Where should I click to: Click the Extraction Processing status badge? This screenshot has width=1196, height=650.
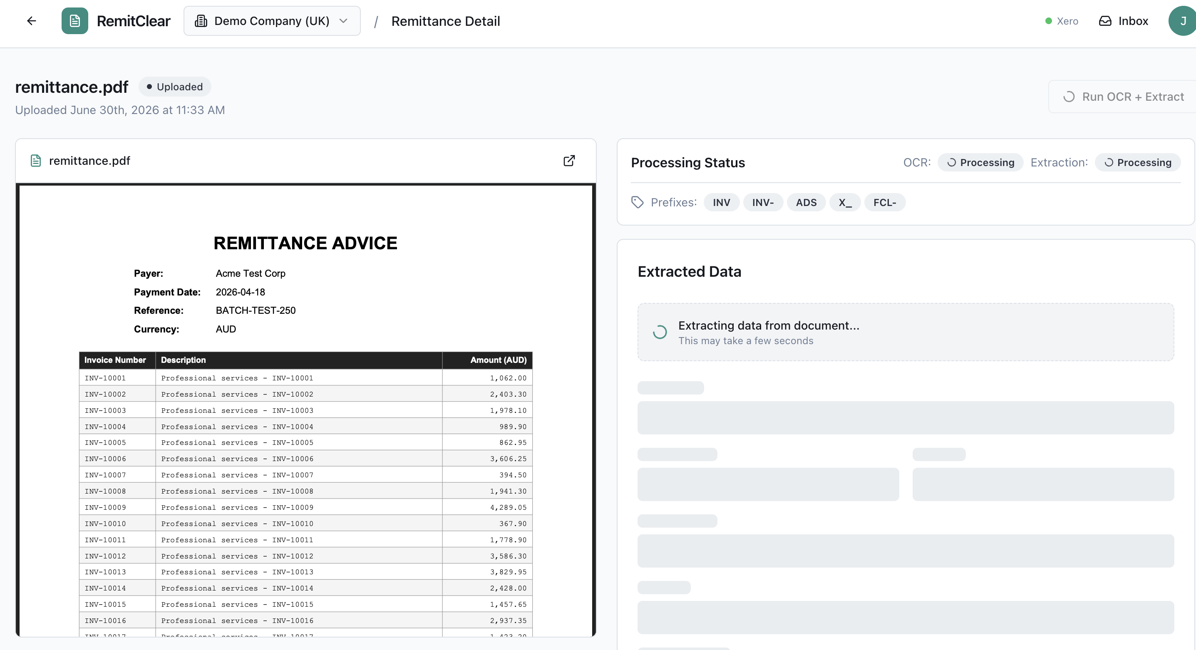tap(1137, 162)
